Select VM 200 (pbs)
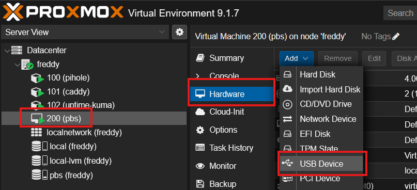The height and width of the screenshot is (190, 417). 64,118
